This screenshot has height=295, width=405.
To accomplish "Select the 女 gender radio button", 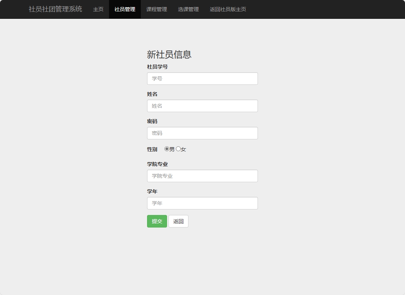I will point(178,149).
